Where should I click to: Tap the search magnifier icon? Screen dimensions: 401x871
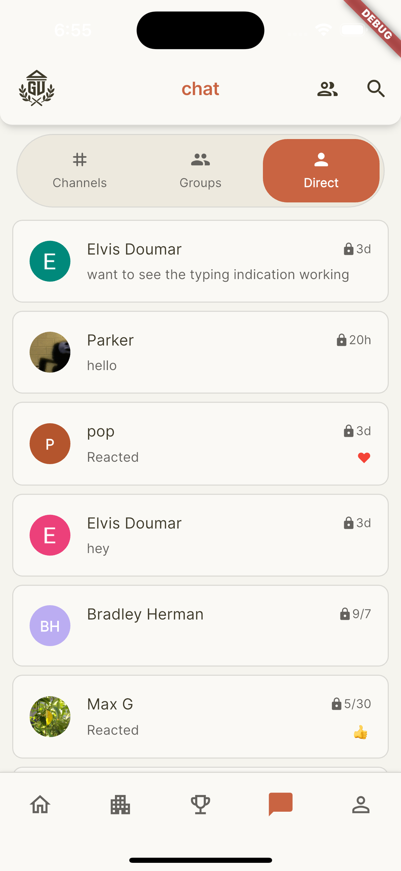(376, 89)
